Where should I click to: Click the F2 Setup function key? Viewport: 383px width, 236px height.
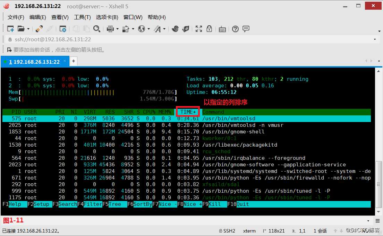click(x=40, y=204)
